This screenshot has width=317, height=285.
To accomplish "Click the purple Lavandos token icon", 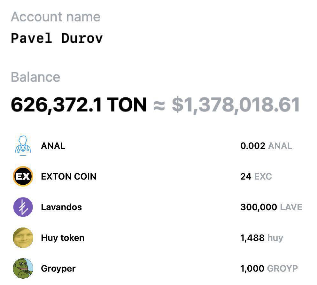I will [23, 207].
